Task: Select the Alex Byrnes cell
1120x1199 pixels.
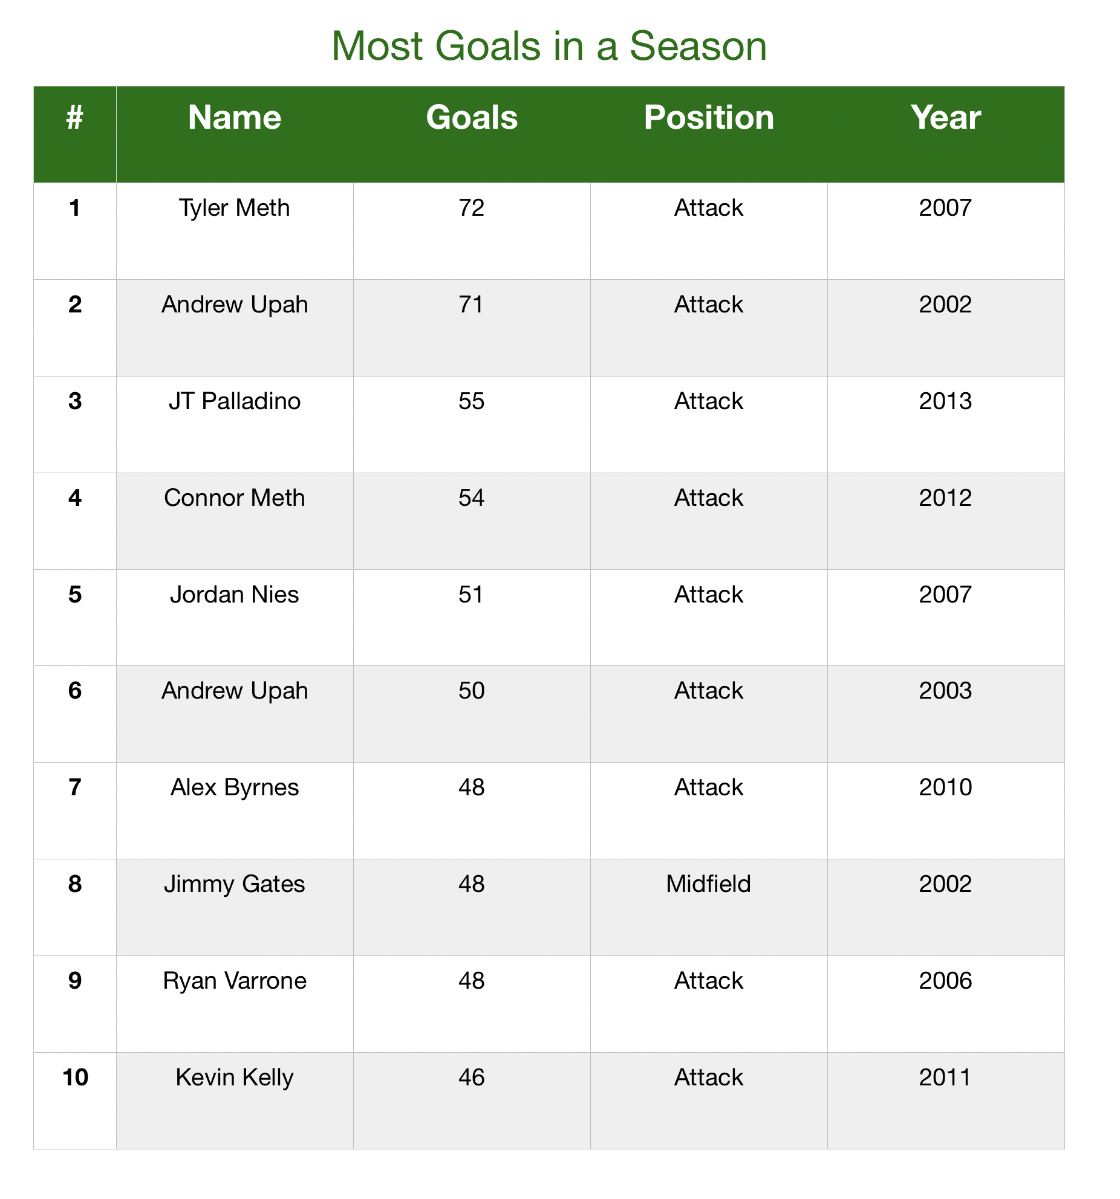Action: 235,810
